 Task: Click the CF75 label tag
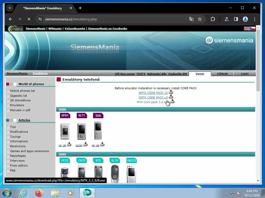(65, 160)
